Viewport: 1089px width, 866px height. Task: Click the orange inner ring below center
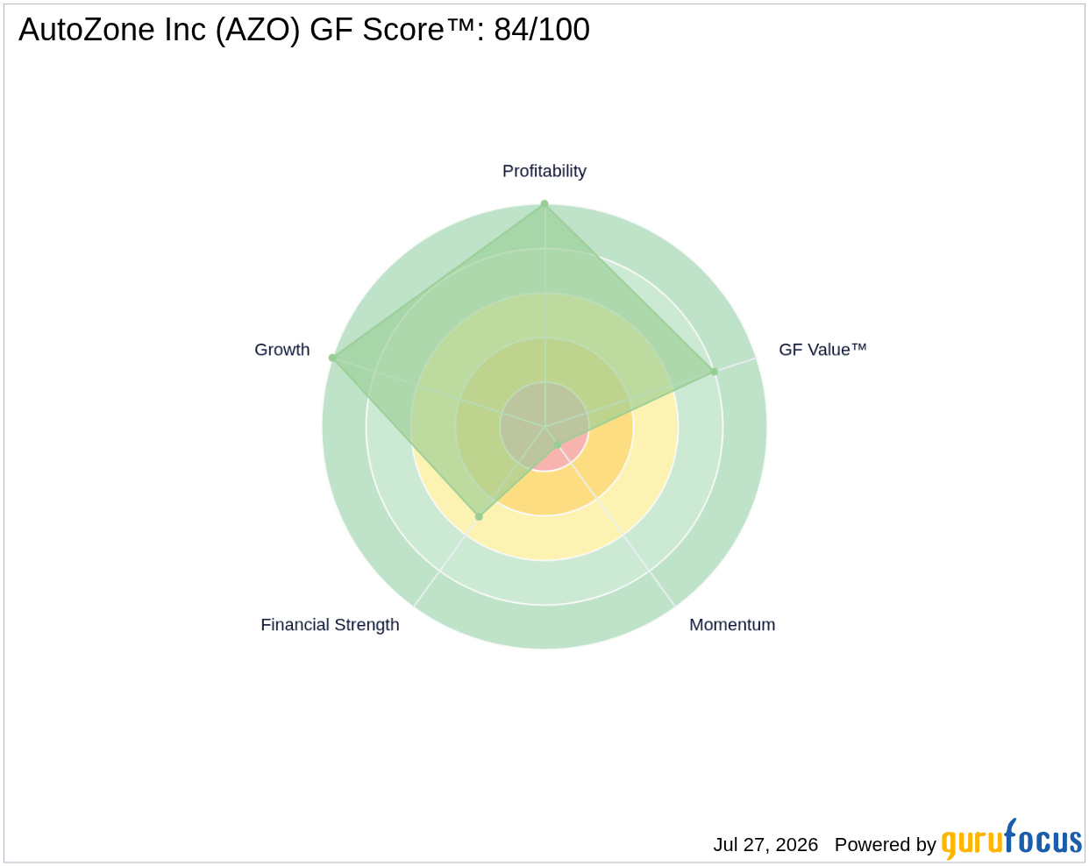tap(544, 493)
